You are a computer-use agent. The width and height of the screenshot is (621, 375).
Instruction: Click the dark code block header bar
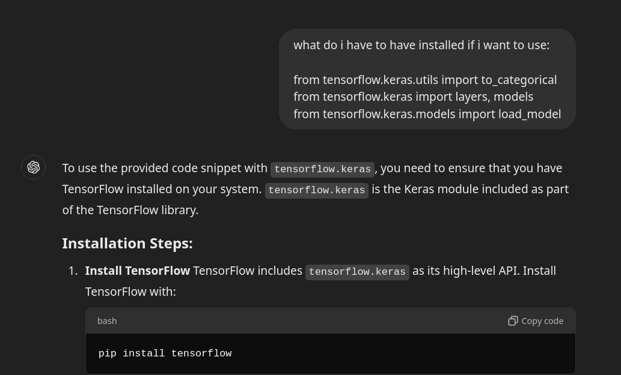tap(330, 320)
